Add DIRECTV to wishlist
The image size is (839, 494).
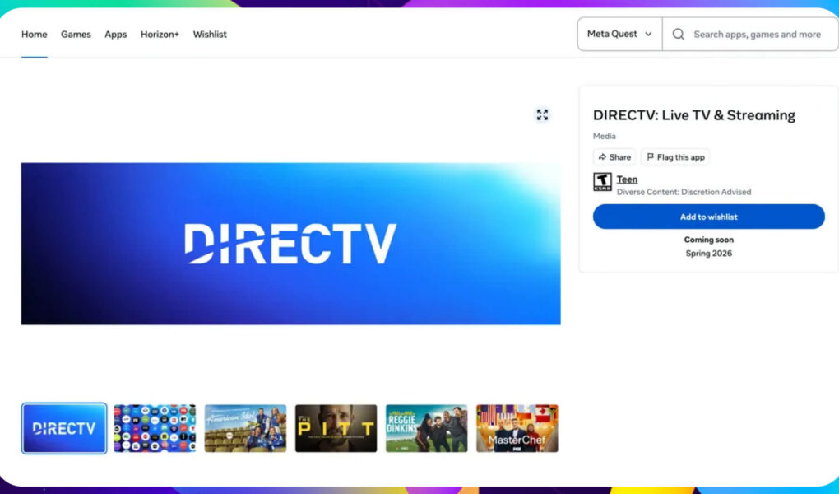[708, 217]
